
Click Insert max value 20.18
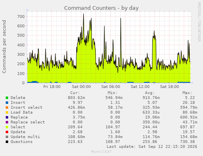(189, 103)
